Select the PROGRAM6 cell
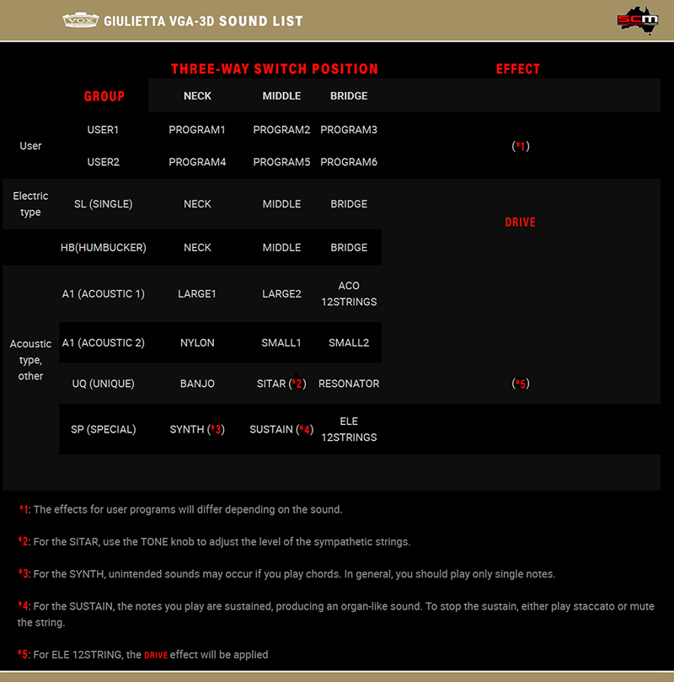 (349, 162)
